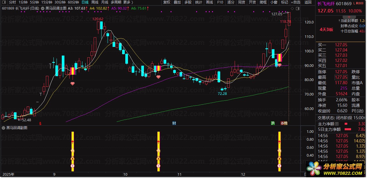
Task: Click the 开资 toolbar button
Action: [252, 2]
